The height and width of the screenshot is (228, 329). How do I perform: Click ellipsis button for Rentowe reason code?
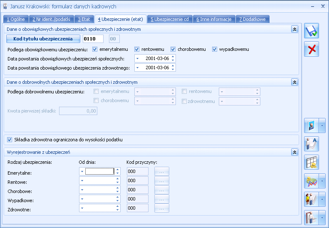[161, 180]
